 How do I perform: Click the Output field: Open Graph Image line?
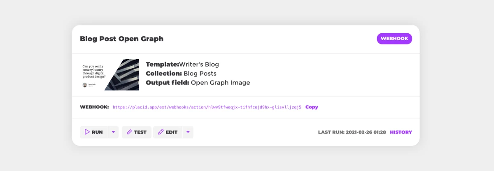[198, 83]
